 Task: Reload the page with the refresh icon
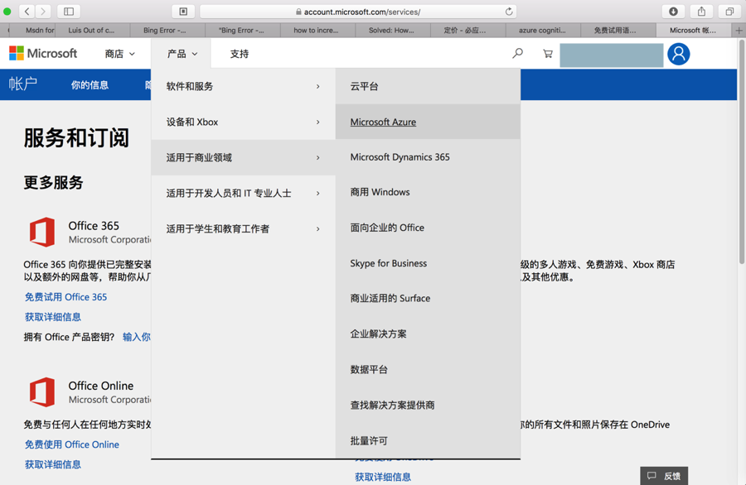point(509,12)
